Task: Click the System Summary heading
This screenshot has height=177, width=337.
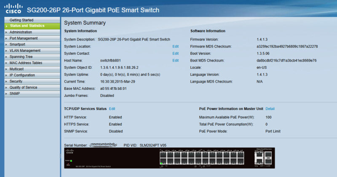Action: [85, 23]
